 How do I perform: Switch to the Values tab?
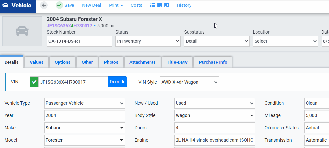pos(36,62)
